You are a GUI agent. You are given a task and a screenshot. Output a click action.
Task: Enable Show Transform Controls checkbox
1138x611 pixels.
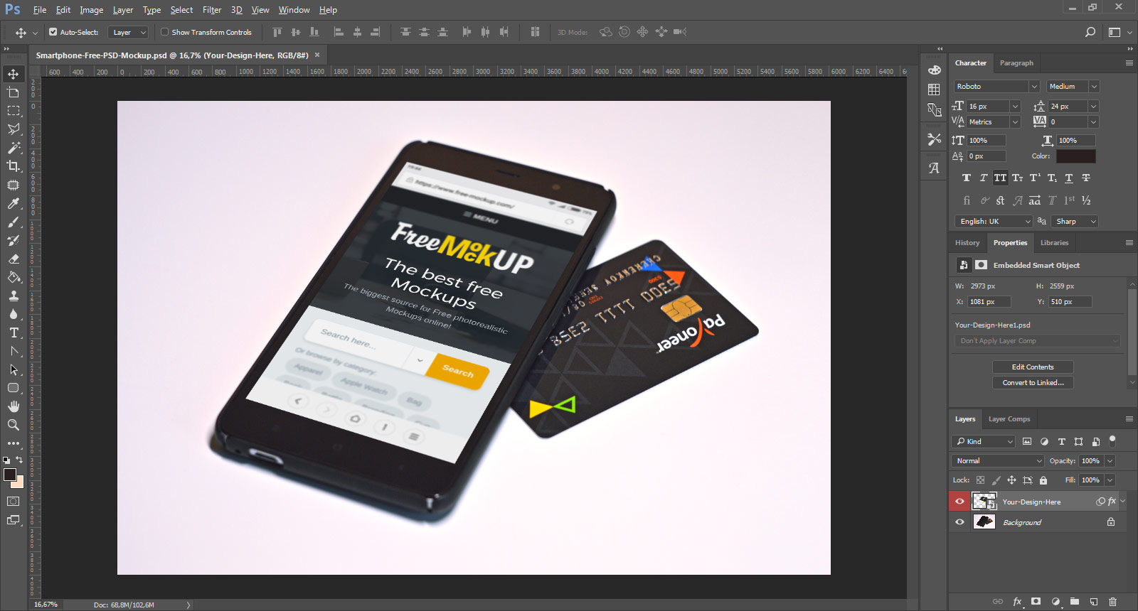pos(164,32)
